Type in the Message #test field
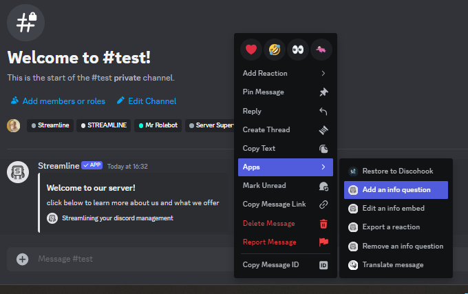The height and width of the screenshot is (294, 468). point(124,259)
